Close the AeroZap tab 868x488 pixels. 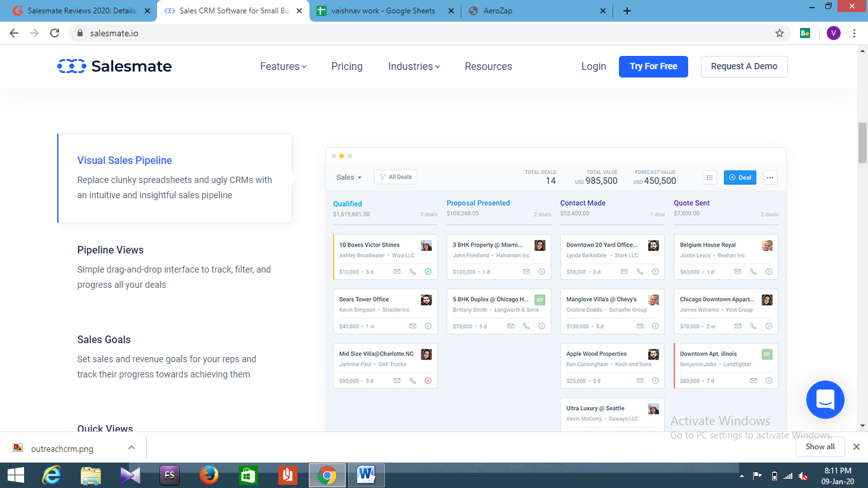(603, 11)
